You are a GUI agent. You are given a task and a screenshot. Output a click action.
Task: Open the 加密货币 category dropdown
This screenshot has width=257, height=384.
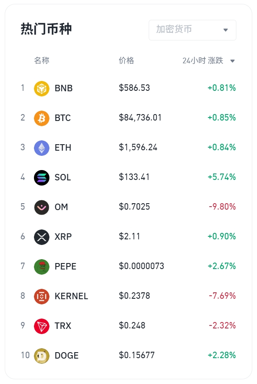(x=193, y=30)
